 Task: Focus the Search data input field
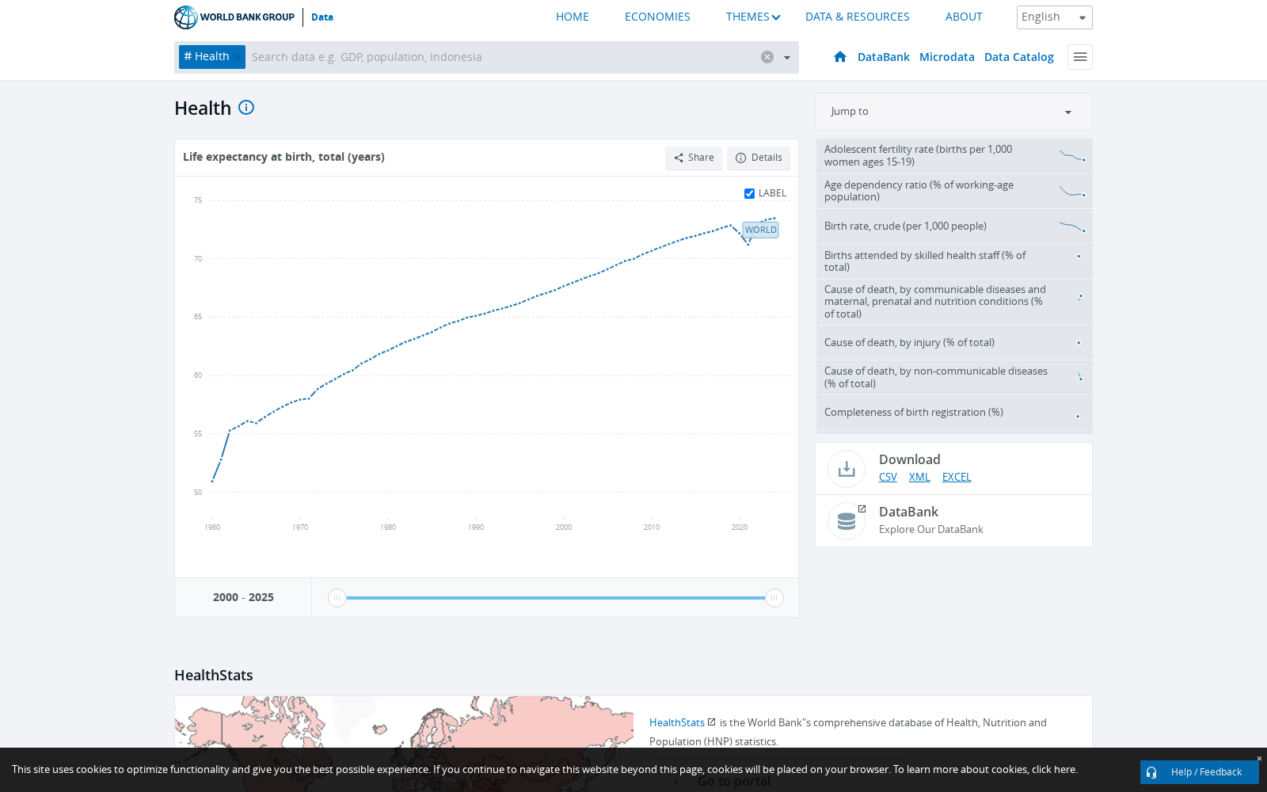(x=503, y=57)
